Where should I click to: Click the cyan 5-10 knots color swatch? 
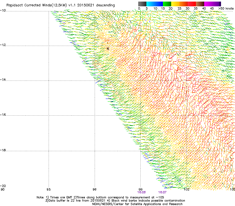[151, 4]
